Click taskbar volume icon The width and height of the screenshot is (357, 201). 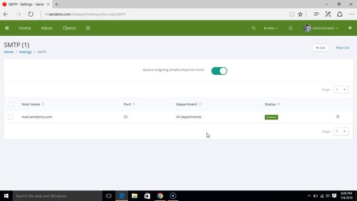[327, 196]
